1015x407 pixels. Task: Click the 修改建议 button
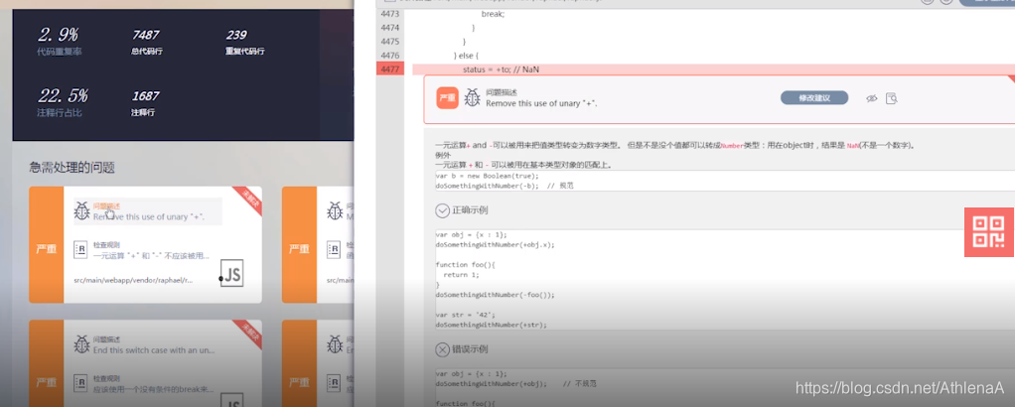point(813,97)
